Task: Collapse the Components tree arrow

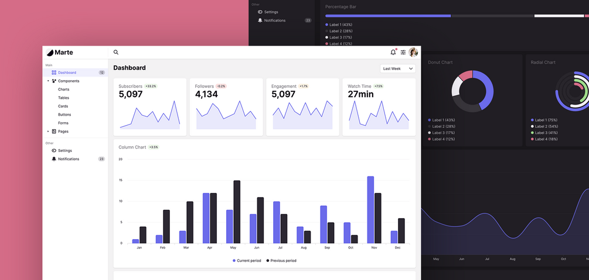Action: [x=47, y=81]
